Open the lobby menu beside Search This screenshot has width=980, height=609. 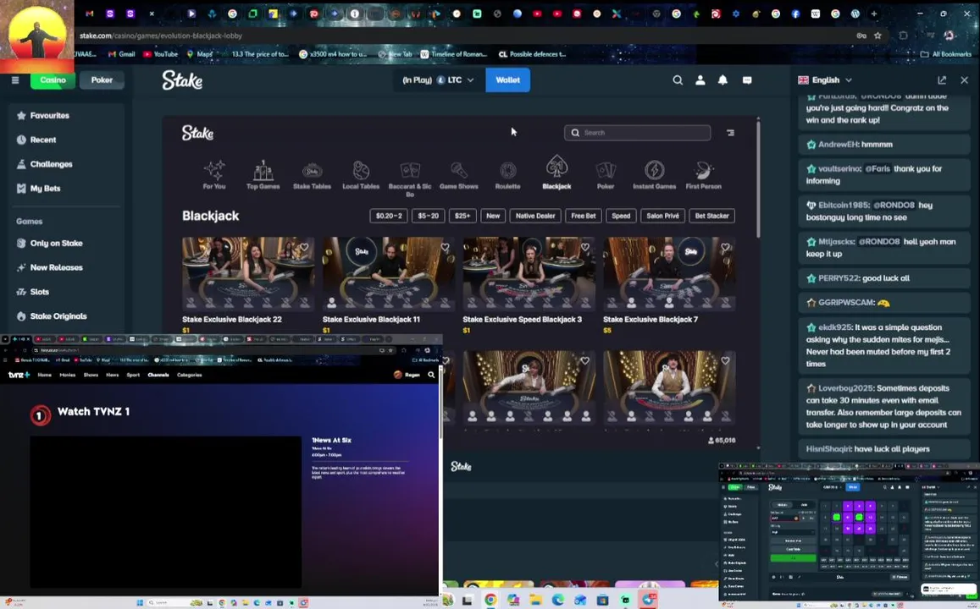(x=730, y=133)
